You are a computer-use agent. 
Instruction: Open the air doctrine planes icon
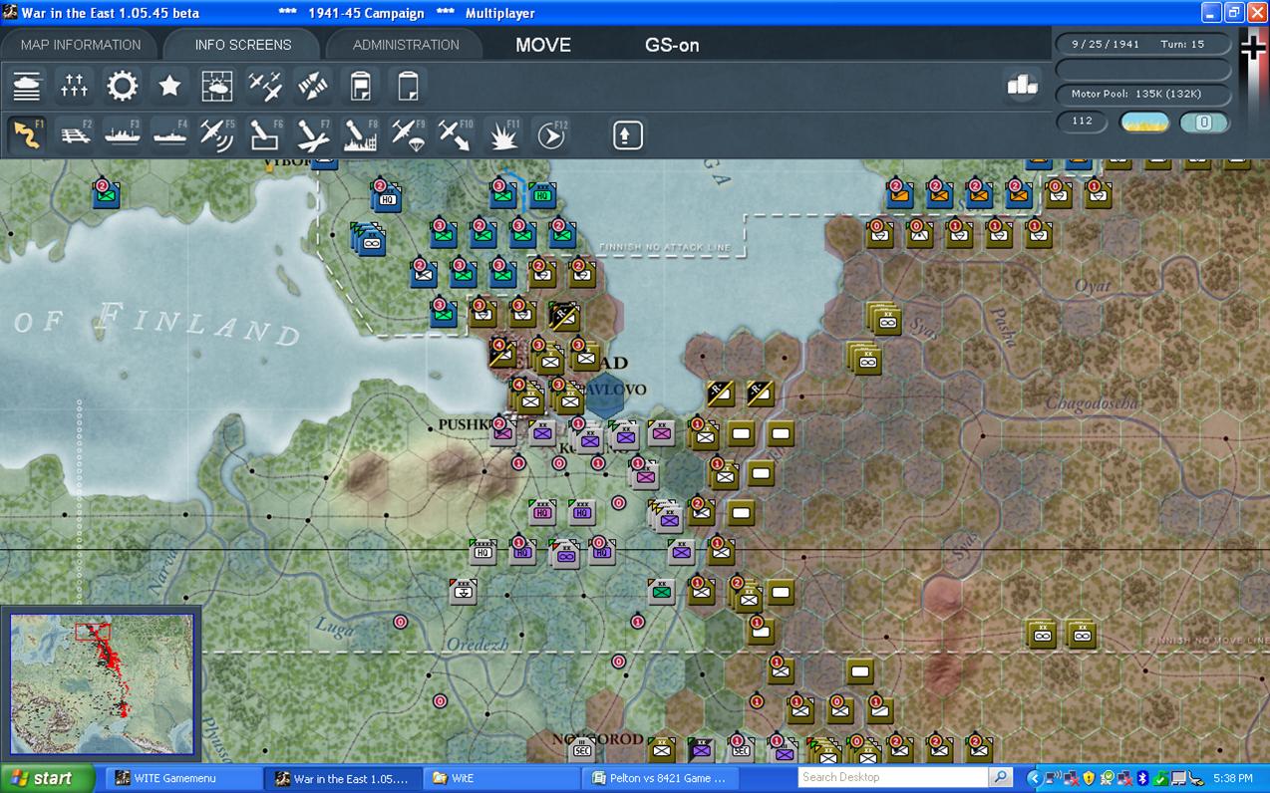(x=265, y=86)
